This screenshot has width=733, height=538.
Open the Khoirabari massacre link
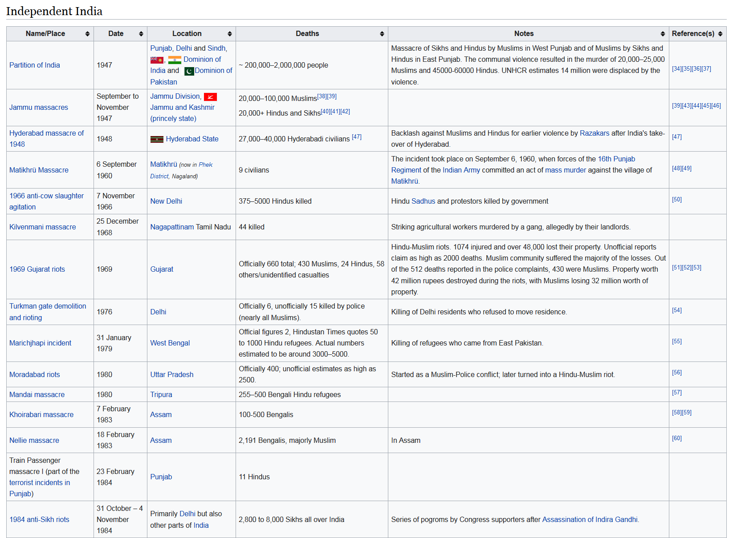tap(41, 414)
